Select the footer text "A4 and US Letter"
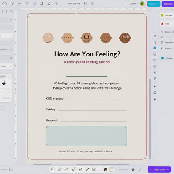 pyautogui.click(x=67, y=151)
